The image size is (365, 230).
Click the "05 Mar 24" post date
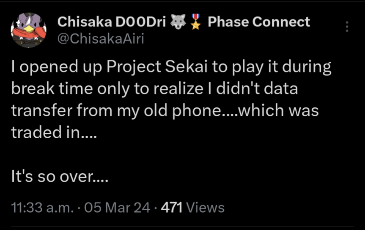click(x=117, y=208)
